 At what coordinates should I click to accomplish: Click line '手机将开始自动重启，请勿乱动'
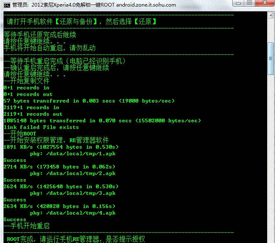50,48
